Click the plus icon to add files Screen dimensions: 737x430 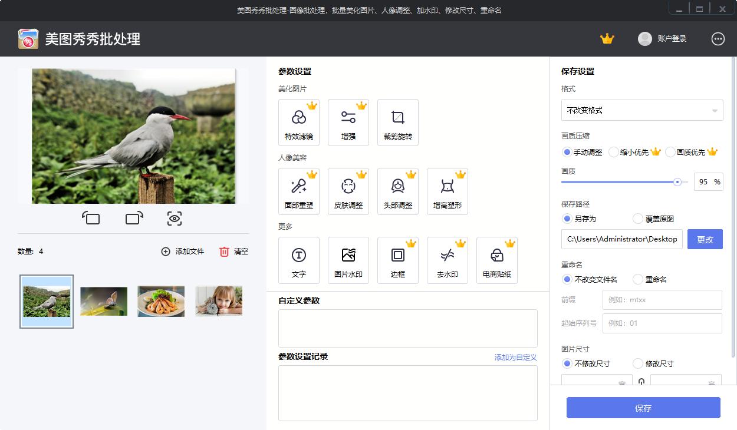coord(166,252)
